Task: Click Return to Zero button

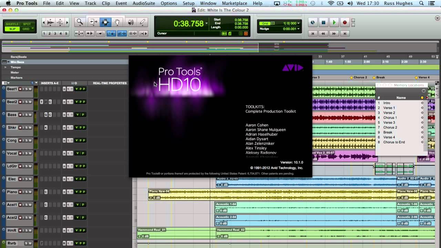Action: click(312, 33)
